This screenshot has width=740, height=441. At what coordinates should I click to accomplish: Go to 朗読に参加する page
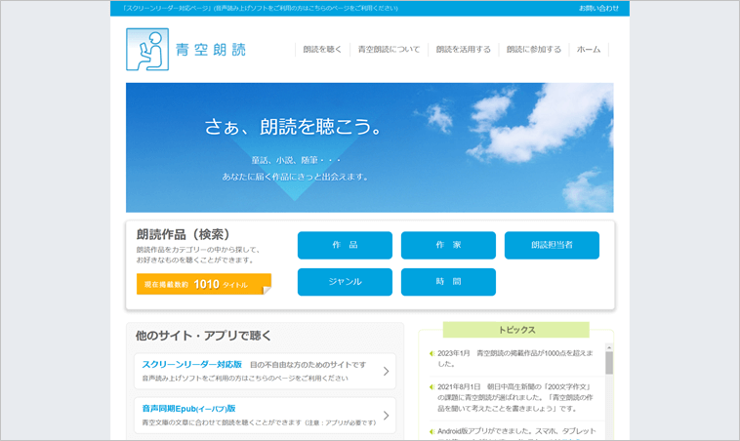(534, 49)
